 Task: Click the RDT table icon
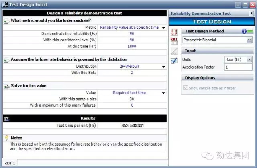[174, 40]
